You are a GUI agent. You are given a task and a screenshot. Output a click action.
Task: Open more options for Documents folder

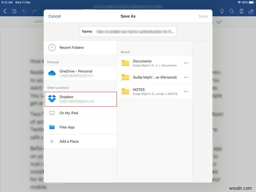(x=186, y=63)
